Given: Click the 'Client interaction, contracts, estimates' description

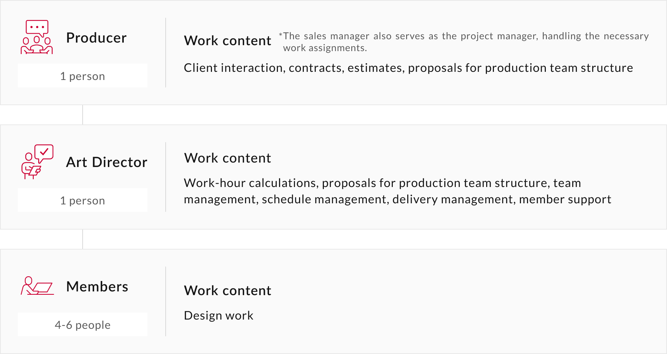Looking at the screenshot, I should (408, 68).
